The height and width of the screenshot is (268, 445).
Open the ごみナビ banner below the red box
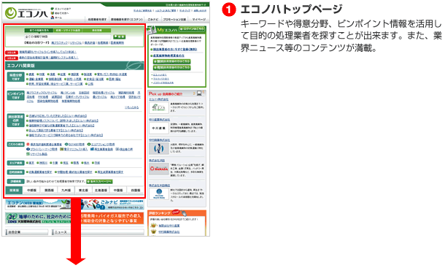112,204
